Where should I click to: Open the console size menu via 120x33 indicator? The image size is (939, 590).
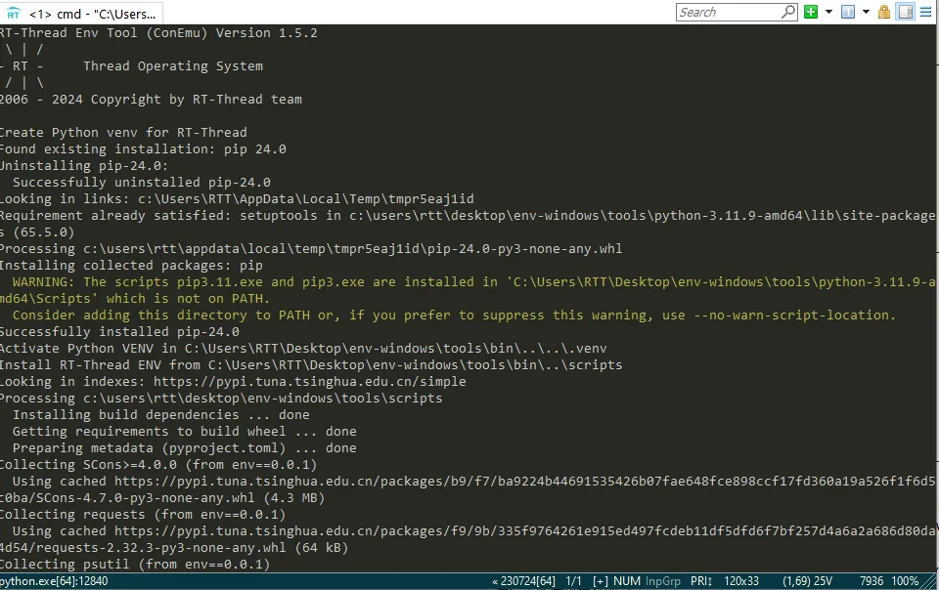pos(741,581)
